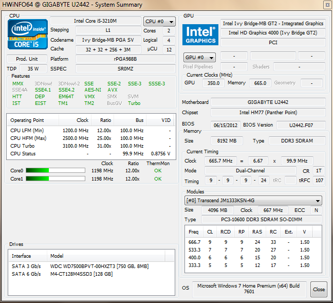The width and height of the screenshot is (333, 303).
Task: Click the OS Windows 7 Home Premium field
Action: (249, 289)
